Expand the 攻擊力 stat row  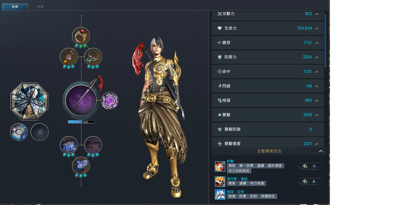point(317,14)
